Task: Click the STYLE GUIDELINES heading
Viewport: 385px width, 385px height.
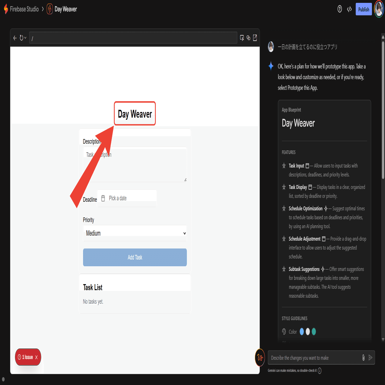Action: (294, 318)
